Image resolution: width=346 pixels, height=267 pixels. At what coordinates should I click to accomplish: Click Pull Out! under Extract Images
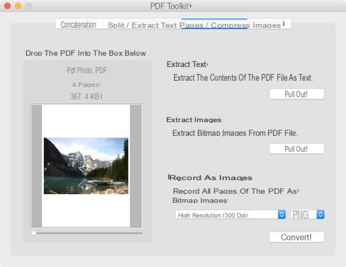click(297, 149)
